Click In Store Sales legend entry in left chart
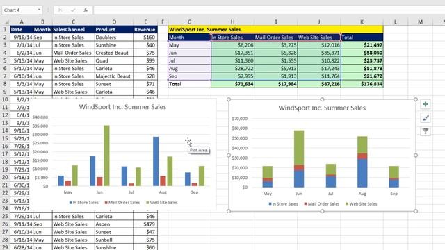 pos(83,202)
